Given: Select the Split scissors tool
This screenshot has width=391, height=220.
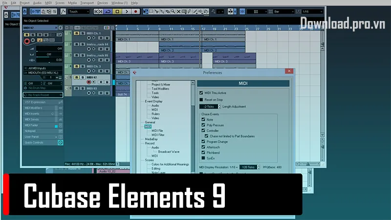Looking at the screenshot, I should 156,11.
